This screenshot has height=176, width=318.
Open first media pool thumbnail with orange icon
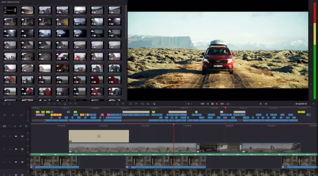(10, 10)
